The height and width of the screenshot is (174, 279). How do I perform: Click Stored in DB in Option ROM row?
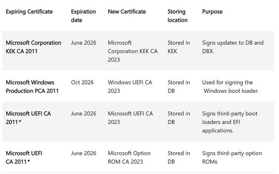coord(179,157)
